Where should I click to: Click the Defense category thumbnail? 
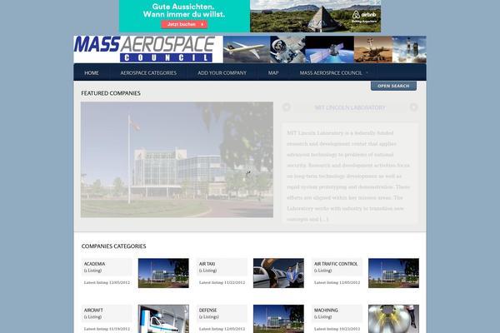click(278, 319)
